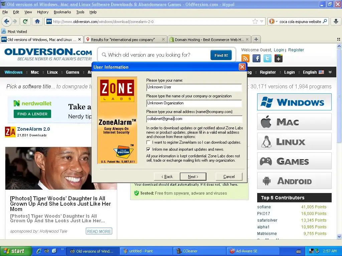Viewport: 342px width, 256px height.
Task: Select the Mac nav item
Action: point(35,72)
